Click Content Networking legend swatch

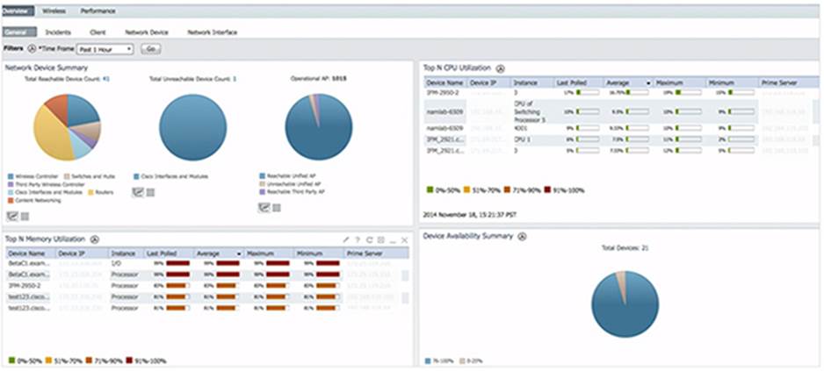(11, 201)
